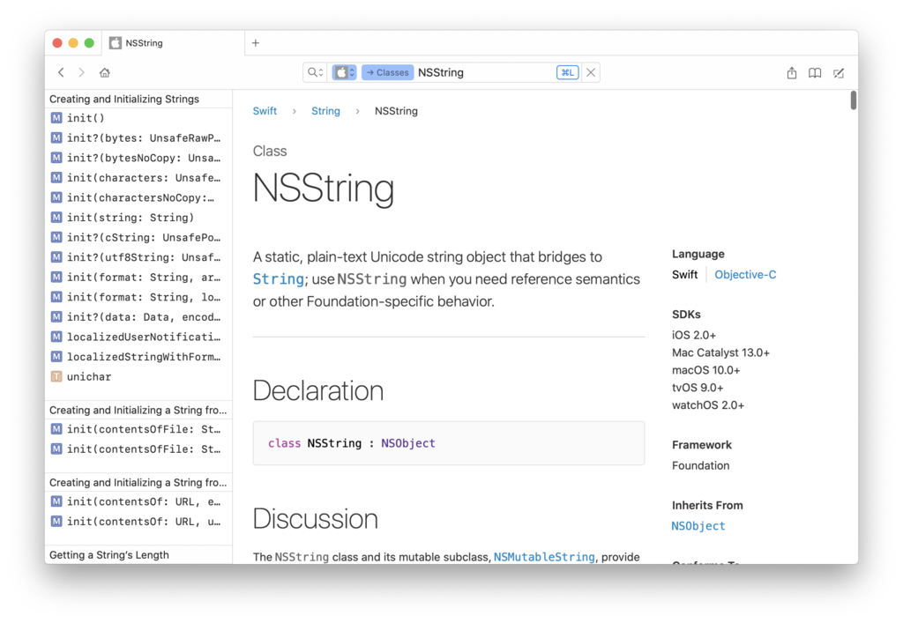This screenshot has width=903, height=623.
Task: Click the ⌘L shortcut badge
Action: point(567,72)
